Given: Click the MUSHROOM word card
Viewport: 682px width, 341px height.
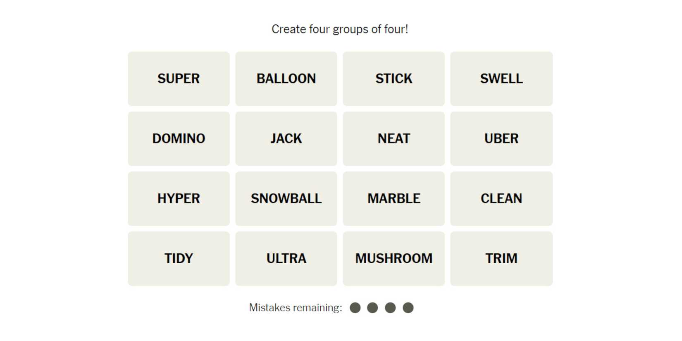Looking at the screenshot, I should (393, 258).
